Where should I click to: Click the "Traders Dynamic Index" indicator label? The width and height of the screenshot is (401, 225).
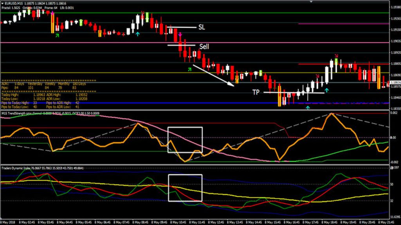point(16,168)
